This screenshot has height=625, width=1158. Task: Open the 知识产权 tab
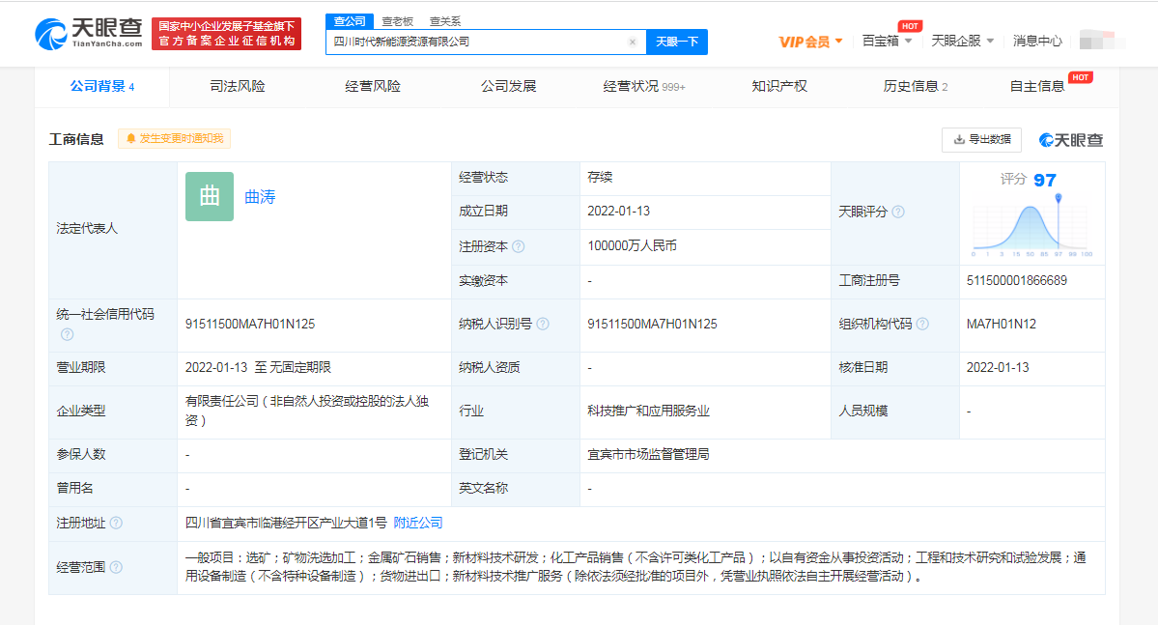pyautogui.click(x=779, y=86)
